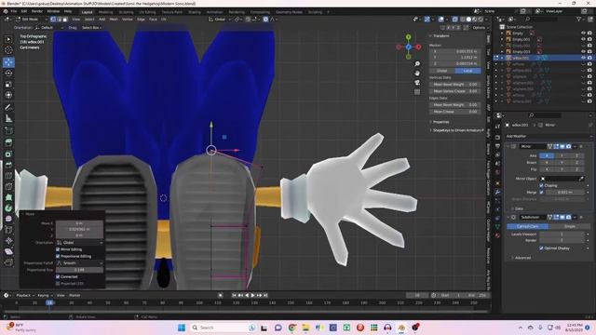This screenshot has width=596, height=335.
Task: Select the Select Box tool at the toolbar top
Action: (x=8, y=39)
